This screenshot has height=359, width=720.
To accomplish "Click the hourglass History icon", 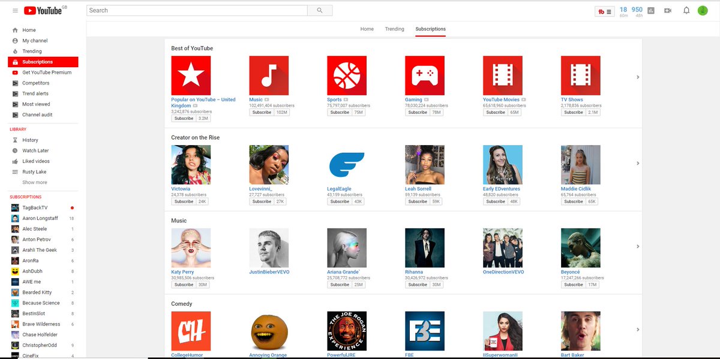I will (x=15, y=140).
